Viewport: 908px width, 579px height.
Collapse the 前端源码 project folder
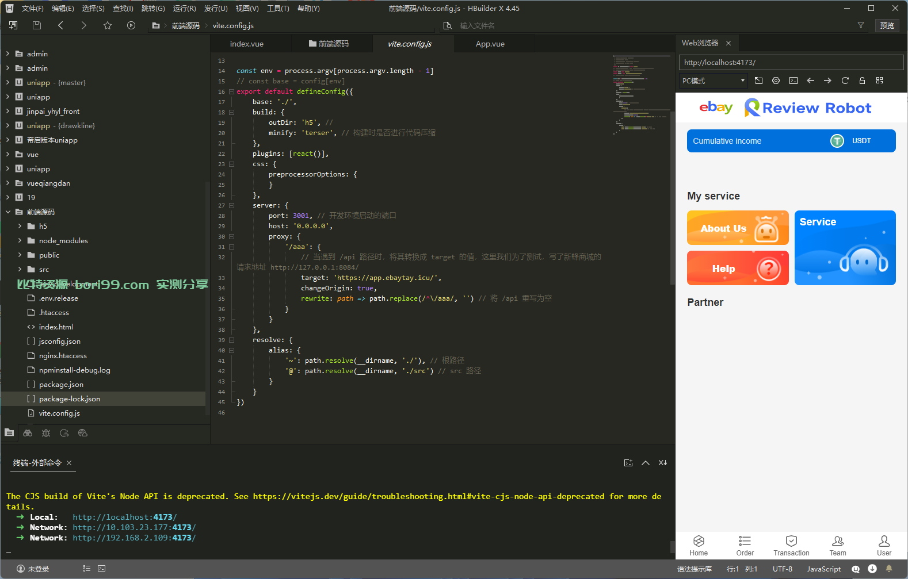(x=7, y=212)
